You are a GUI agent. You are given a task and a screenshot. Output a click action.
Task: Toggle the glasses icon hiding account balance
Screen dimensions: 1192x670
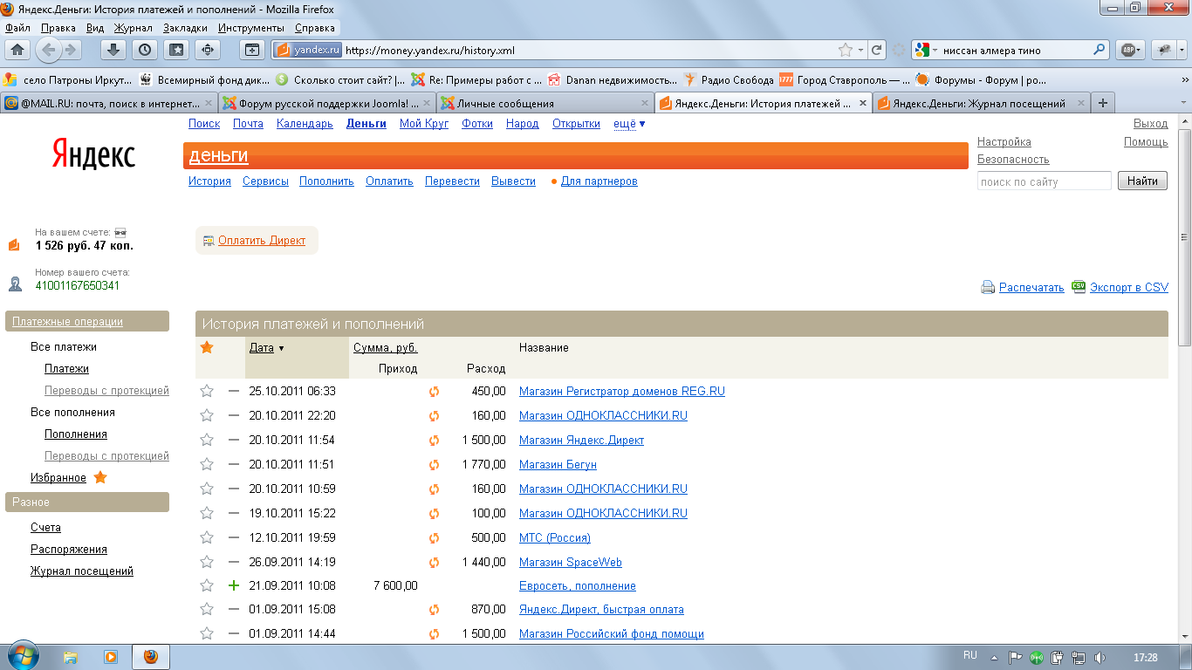[120, 233]
